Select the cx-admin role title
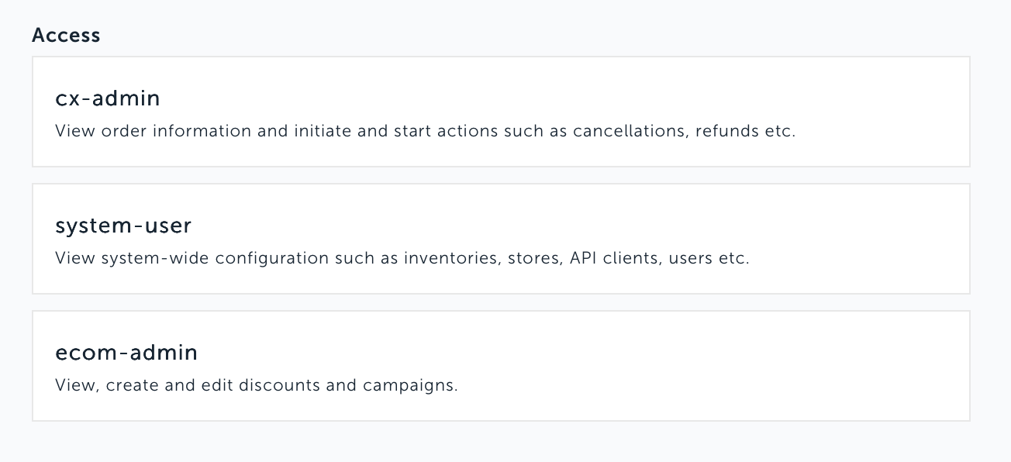The width and height of the screenshot is (1011, 462). pos(108,98)
